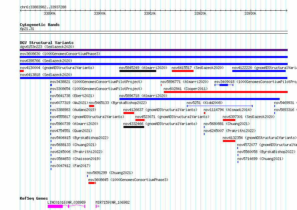Click the nsv4754551 (Quan2021) label
The height and width of the screenshot is (210, 297).
(x=71, y=131)
